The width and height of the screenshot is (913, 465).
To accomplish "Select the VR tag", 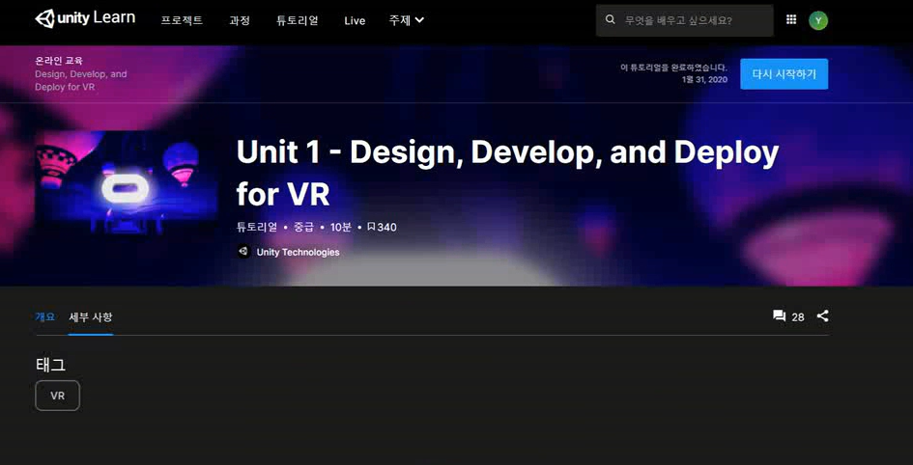I will click(57, 396).
